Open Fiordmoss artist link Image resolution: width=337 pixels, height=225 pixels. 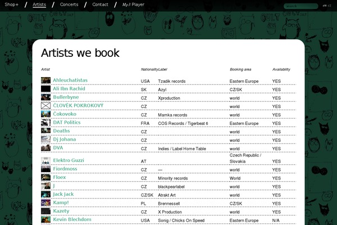(65, 169)
